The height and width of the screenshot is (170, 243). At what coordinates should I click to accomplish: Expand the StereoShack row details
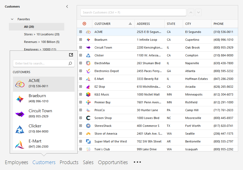click(x=80, y=125)
